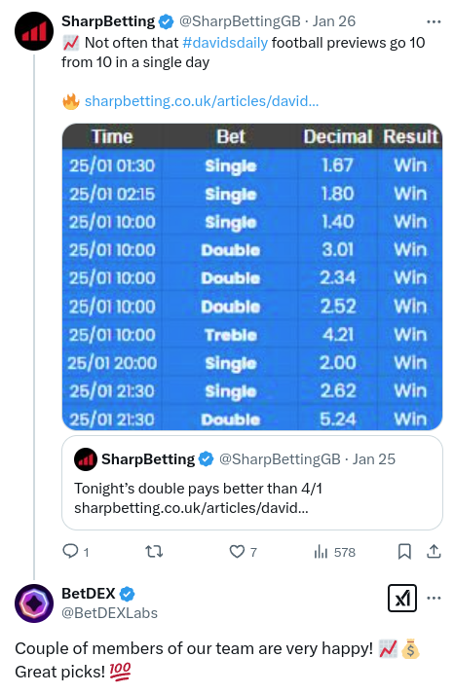
Task: Open the quoted Jan 25 SharpBetting tweet
Action: [252, 483]
